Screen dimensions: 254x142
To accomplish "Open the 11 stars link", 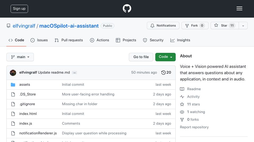I will [193, 104].
